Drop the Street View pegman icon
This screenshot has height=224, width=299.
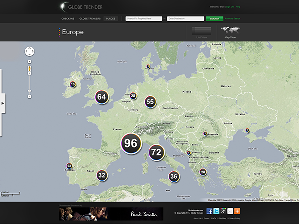click(x=29, y=68)
